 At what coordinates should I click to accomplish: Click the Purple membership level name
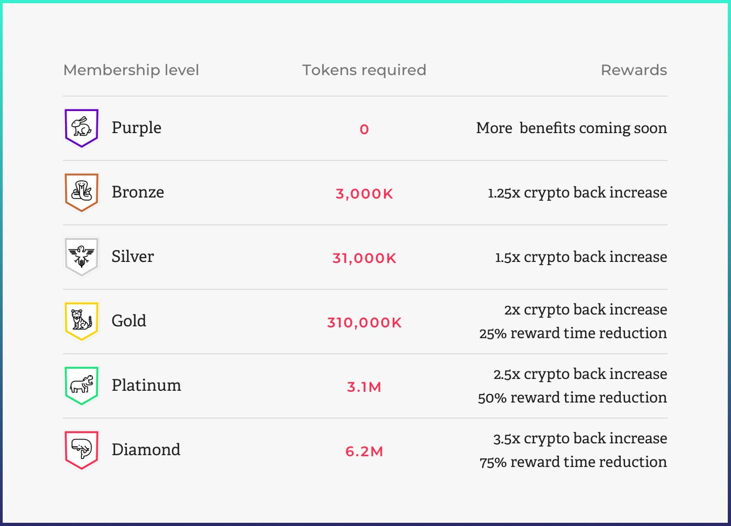(136, 128)
